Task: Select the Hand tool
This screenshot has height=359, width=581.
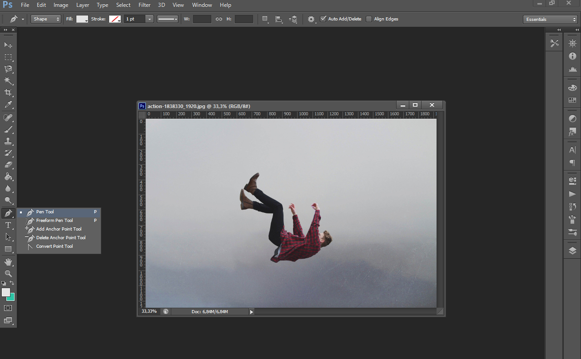Action: pyautogui.click(x=8, y=262)
